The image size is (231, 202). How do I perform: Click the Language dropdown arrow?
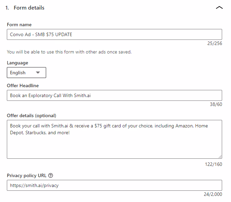[38, 73]
